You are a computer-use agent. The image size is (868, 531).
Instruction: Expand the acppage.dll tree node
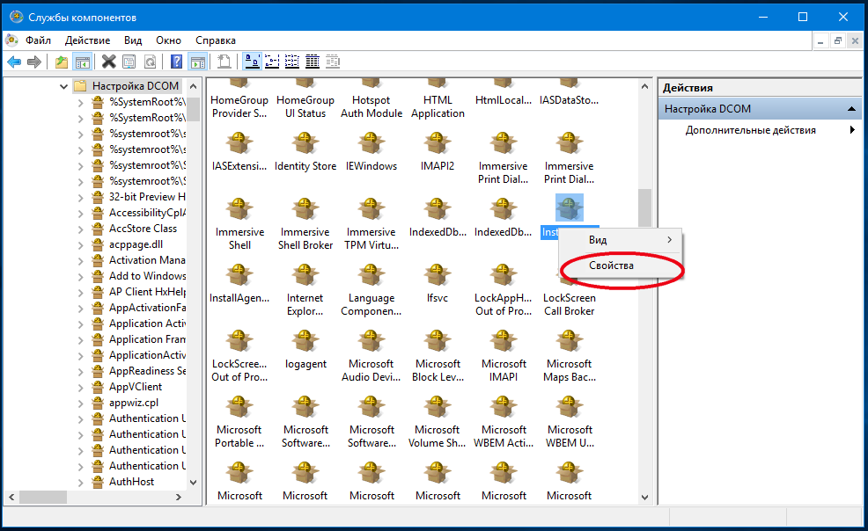pos(81,244)
